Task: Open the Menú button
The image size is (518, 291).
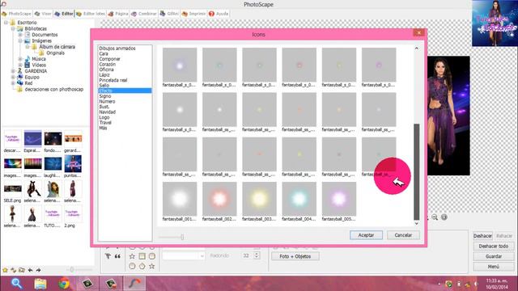Action: coord(494,267)
